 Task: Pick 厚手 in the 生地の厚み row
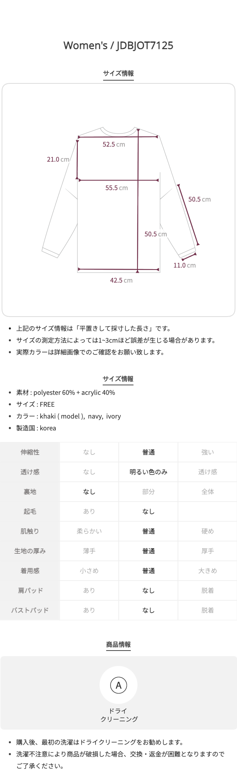(207, 551)
